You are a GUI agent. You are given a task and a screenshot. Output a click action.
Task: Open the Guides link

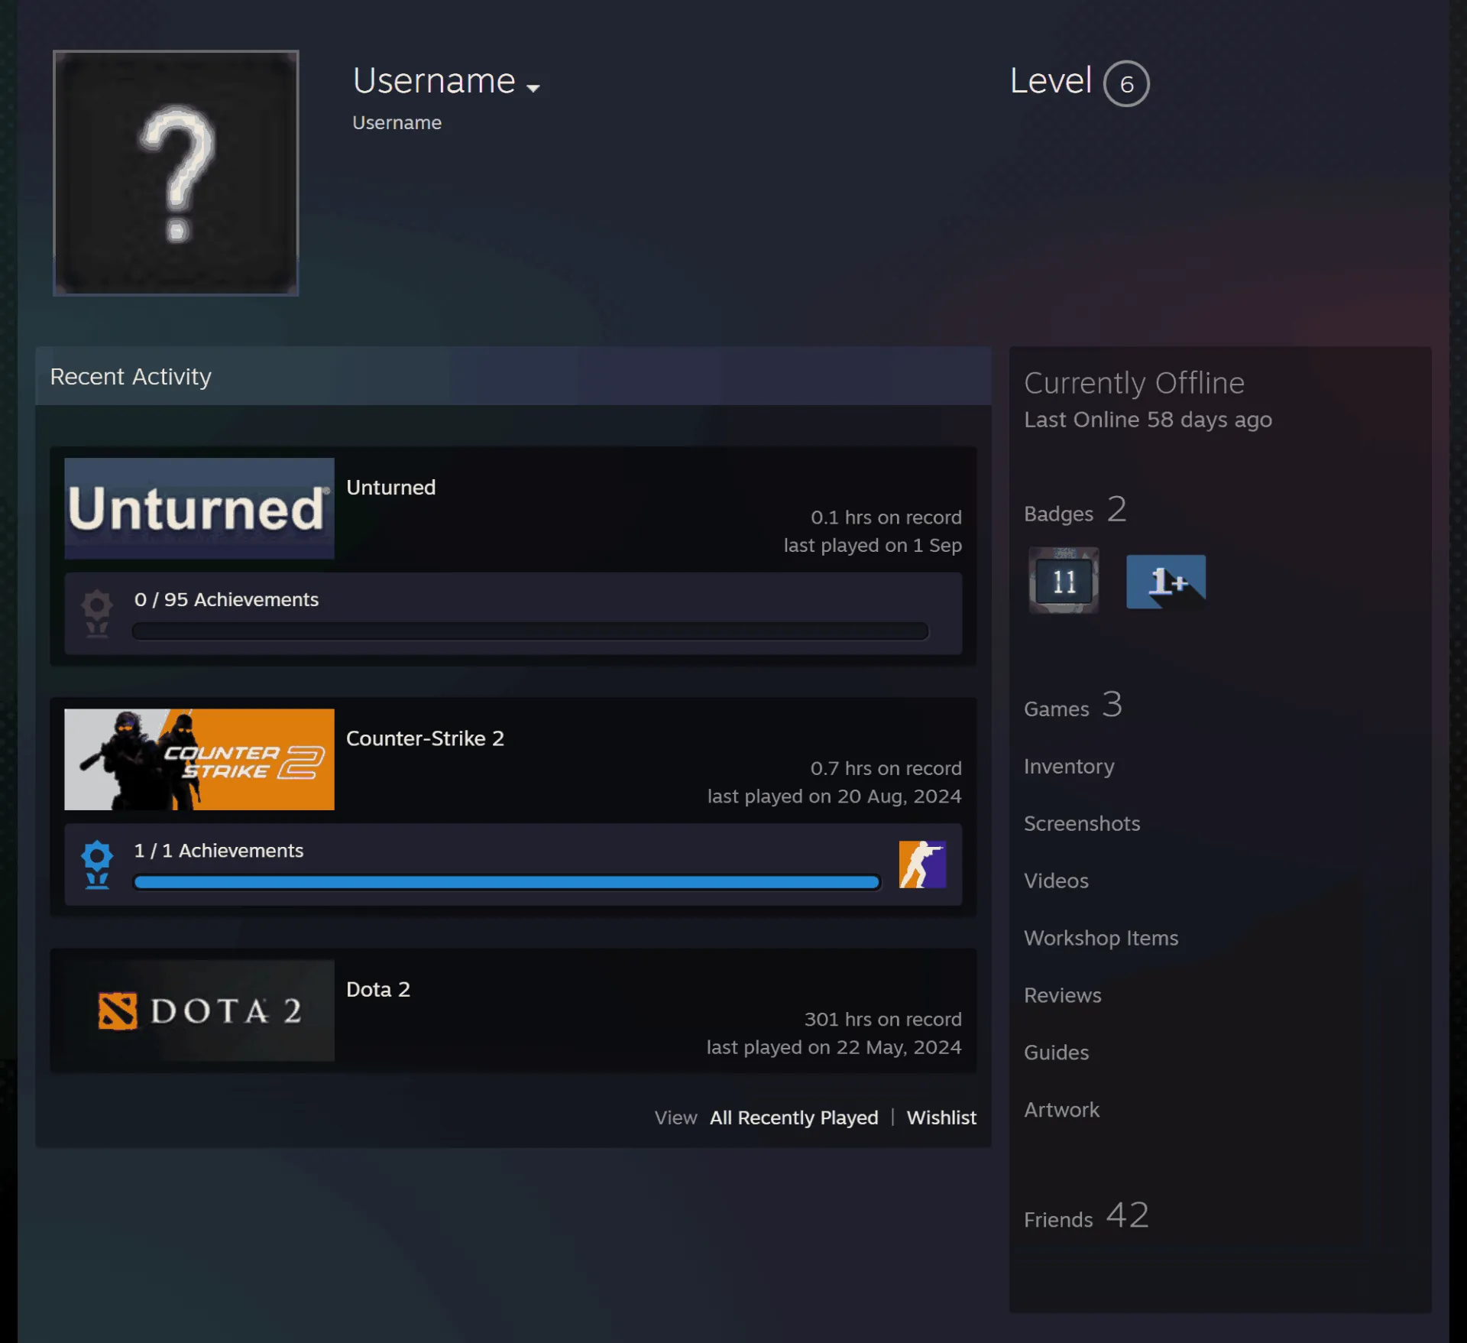pyautogui.click(x=1056, y=1053)
